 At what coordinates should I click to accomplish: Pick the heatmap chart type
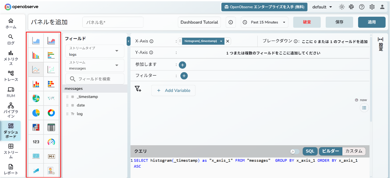click(36, 127)
